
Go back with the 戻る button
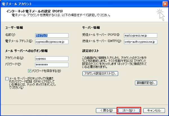tap(106, 110)
